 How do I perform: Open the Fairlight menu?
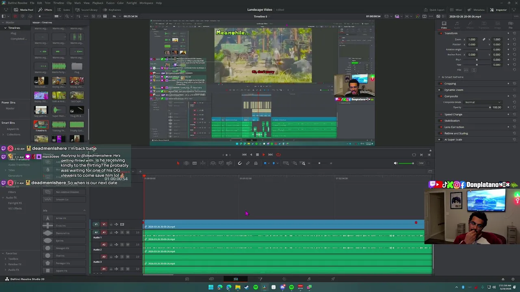click(x=132, y=3)
